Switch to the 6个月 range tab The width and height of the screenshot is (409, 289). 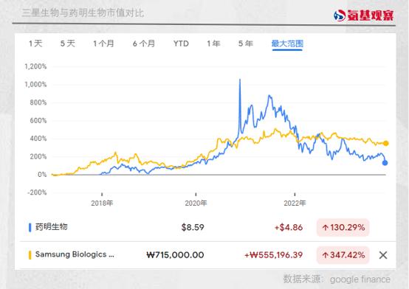(144, 43)
